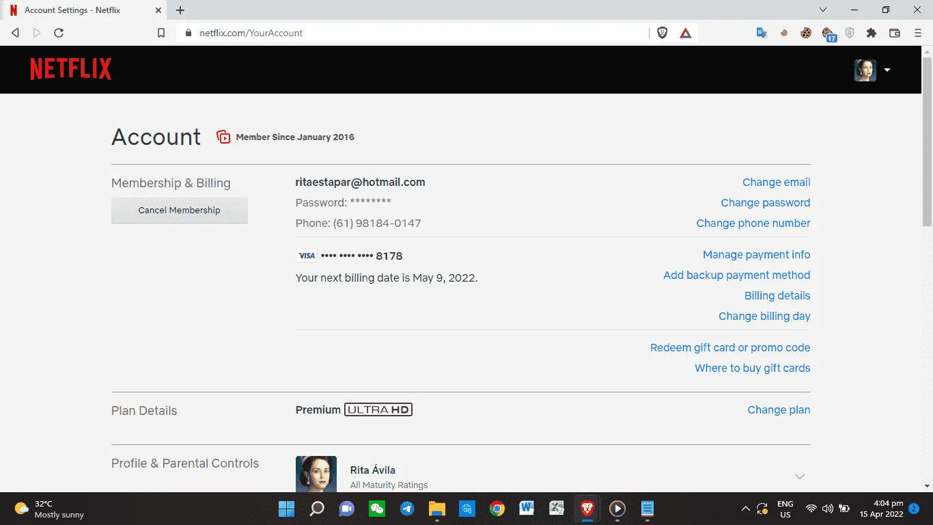Open File Explorer from the taskbar

(x=437, y=509)
